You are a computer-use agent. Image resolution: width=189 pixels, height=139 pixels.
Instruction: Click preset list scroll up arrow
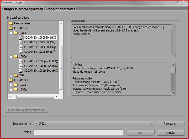61,23
